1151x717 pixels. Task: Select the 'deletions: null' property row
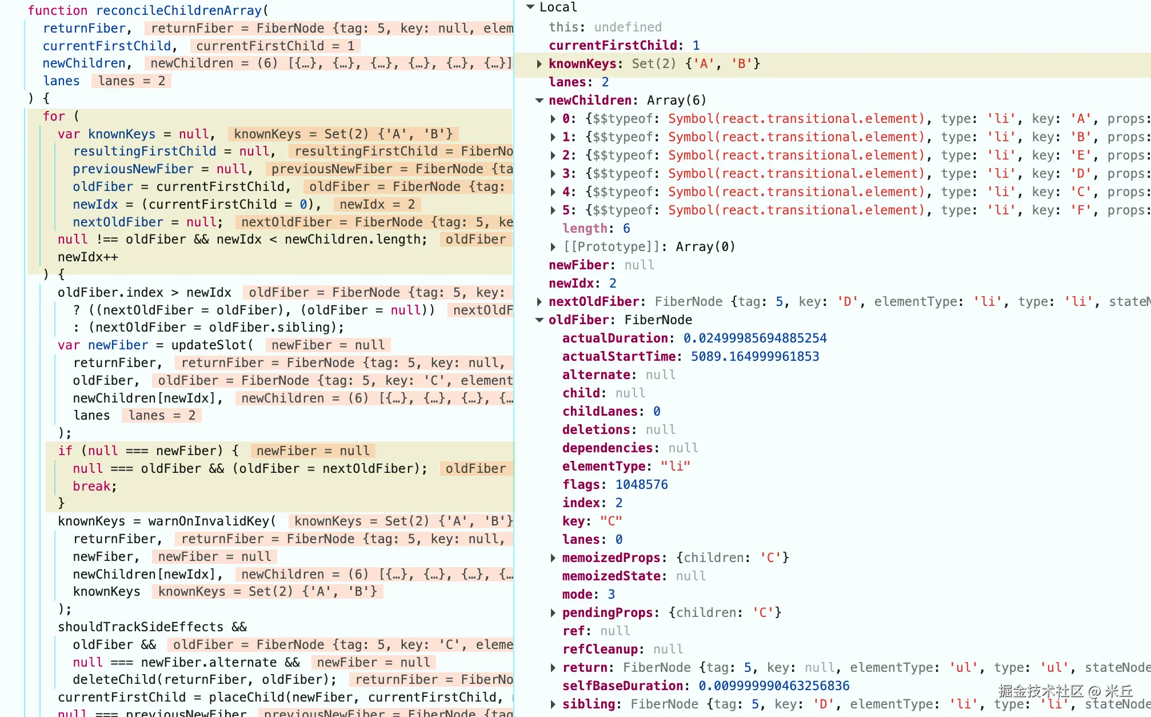619,429
